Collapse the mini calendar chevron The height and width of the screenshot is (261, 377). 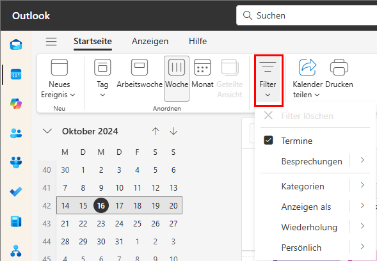47,131
